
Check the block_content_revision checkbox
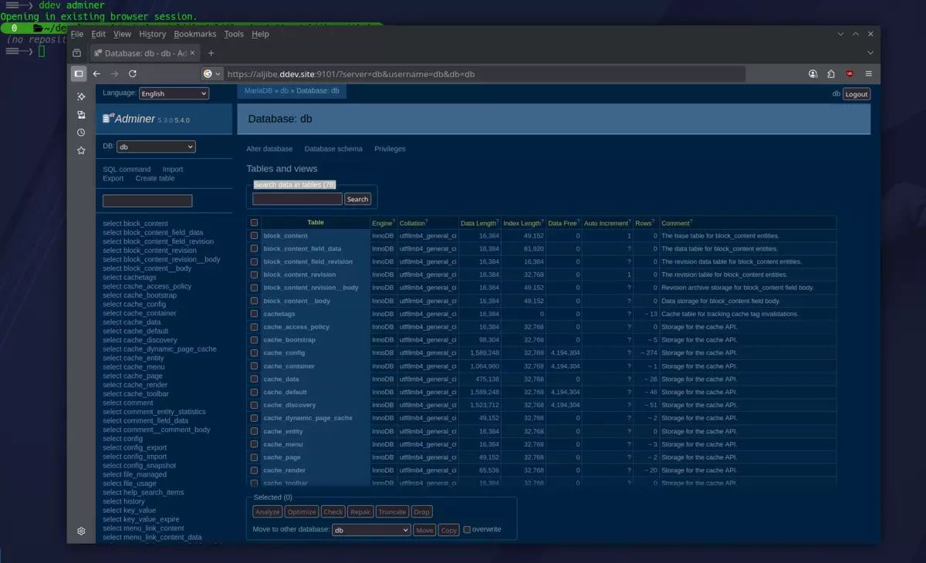254,275
